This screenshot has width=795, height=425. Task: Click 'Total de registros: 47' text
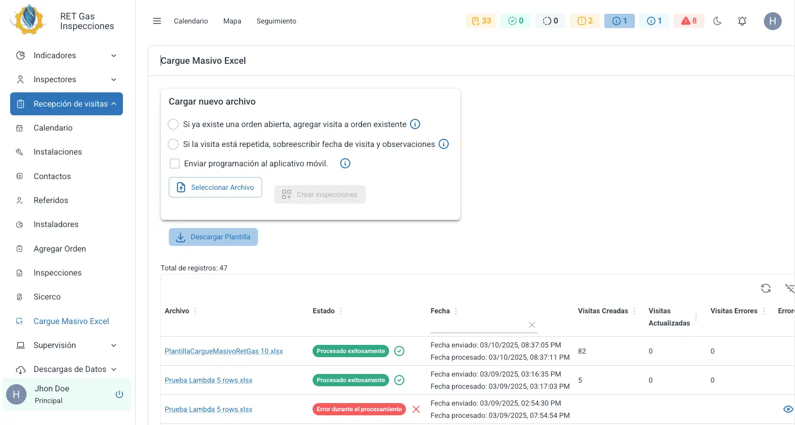coord(194,268)
